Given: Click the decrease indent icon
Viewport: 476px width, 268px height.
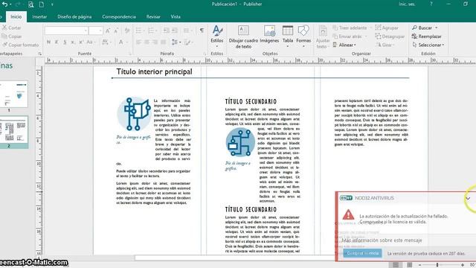Looking at the screenshot, I should (167, 31).
